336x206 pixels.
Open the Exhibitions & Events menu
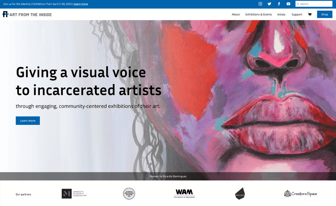259,14
